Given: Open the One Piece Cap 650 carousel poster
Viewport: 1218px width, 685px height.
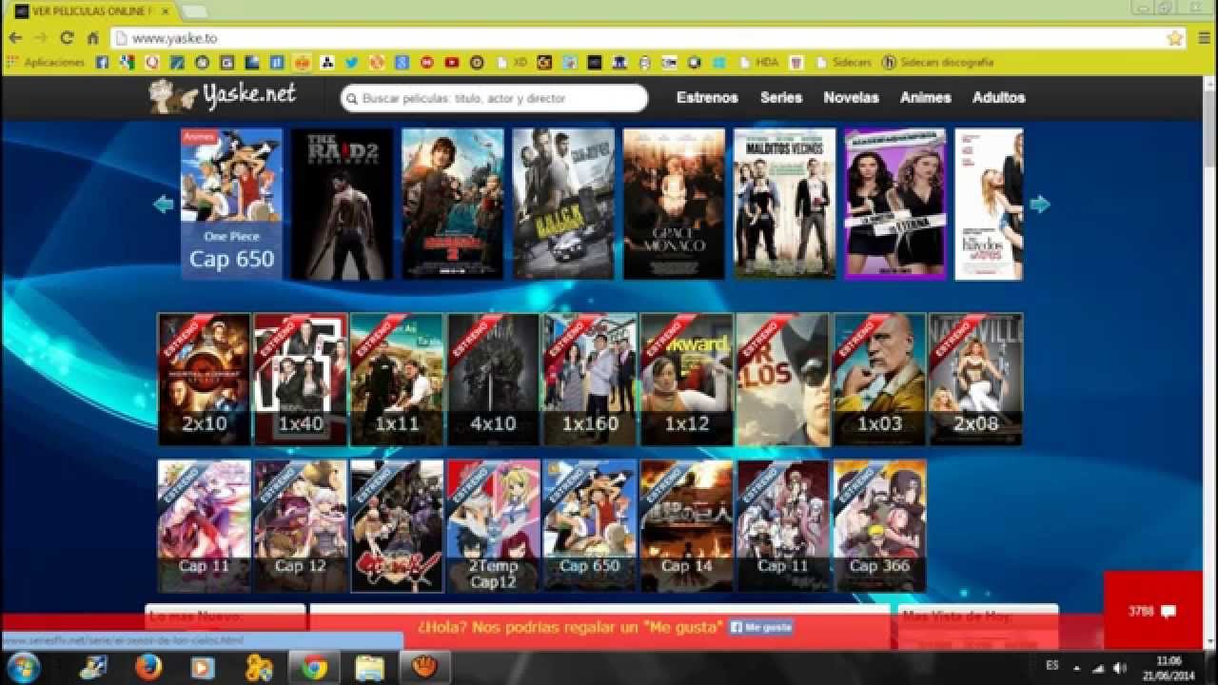Looking at the screenshot, I should click(232, 205).
